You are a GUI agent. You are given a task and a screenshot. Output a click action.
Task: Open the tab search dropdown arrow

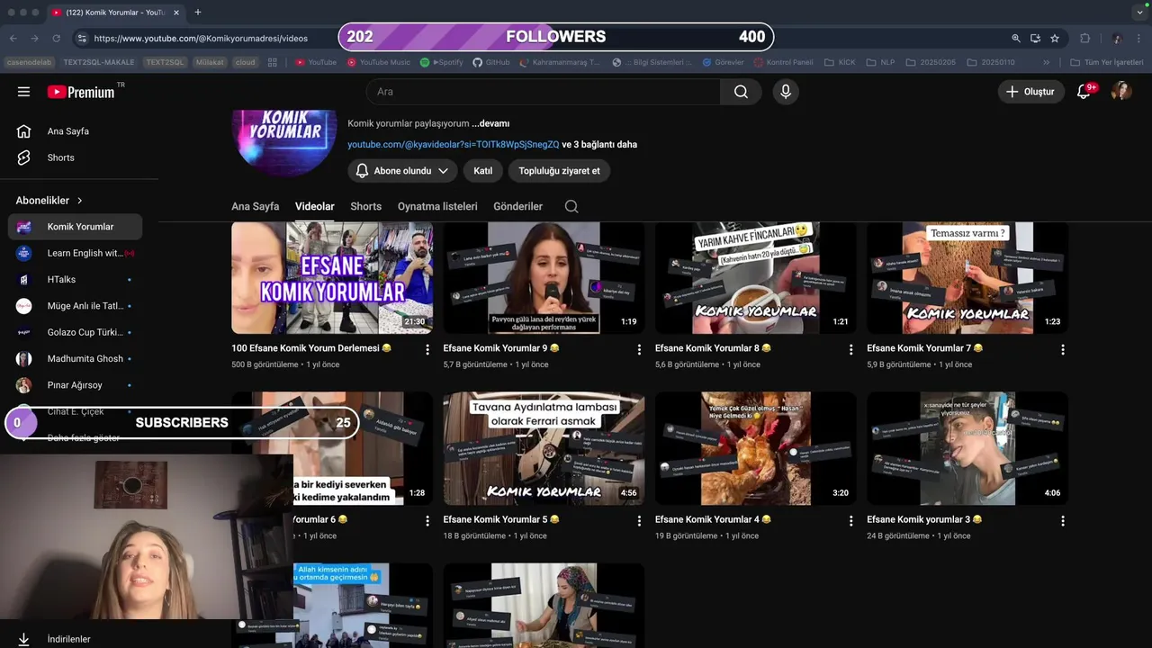(1139, 13)
